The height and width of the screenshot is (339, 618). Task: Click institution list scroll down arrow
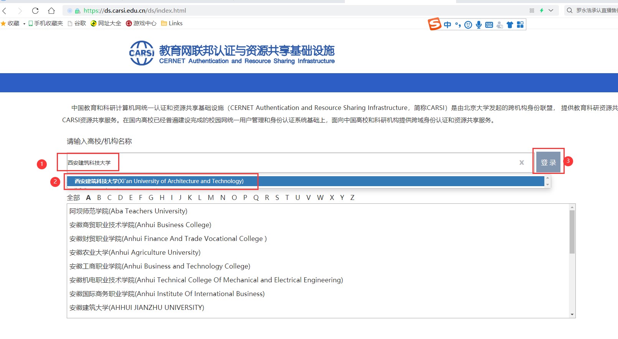(572, 314)
